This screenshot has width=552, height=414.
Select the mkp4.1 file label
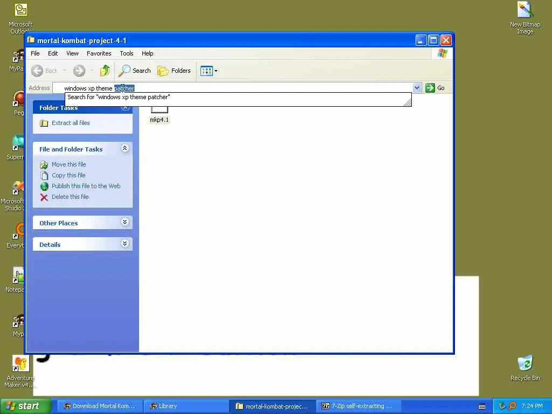159,120
